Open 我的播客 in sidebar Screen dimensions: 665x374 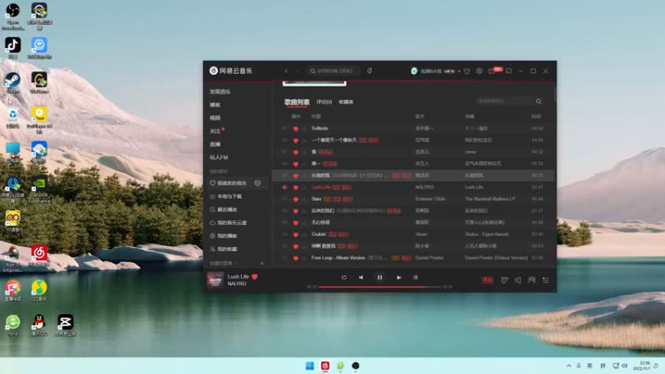[227, 236]
